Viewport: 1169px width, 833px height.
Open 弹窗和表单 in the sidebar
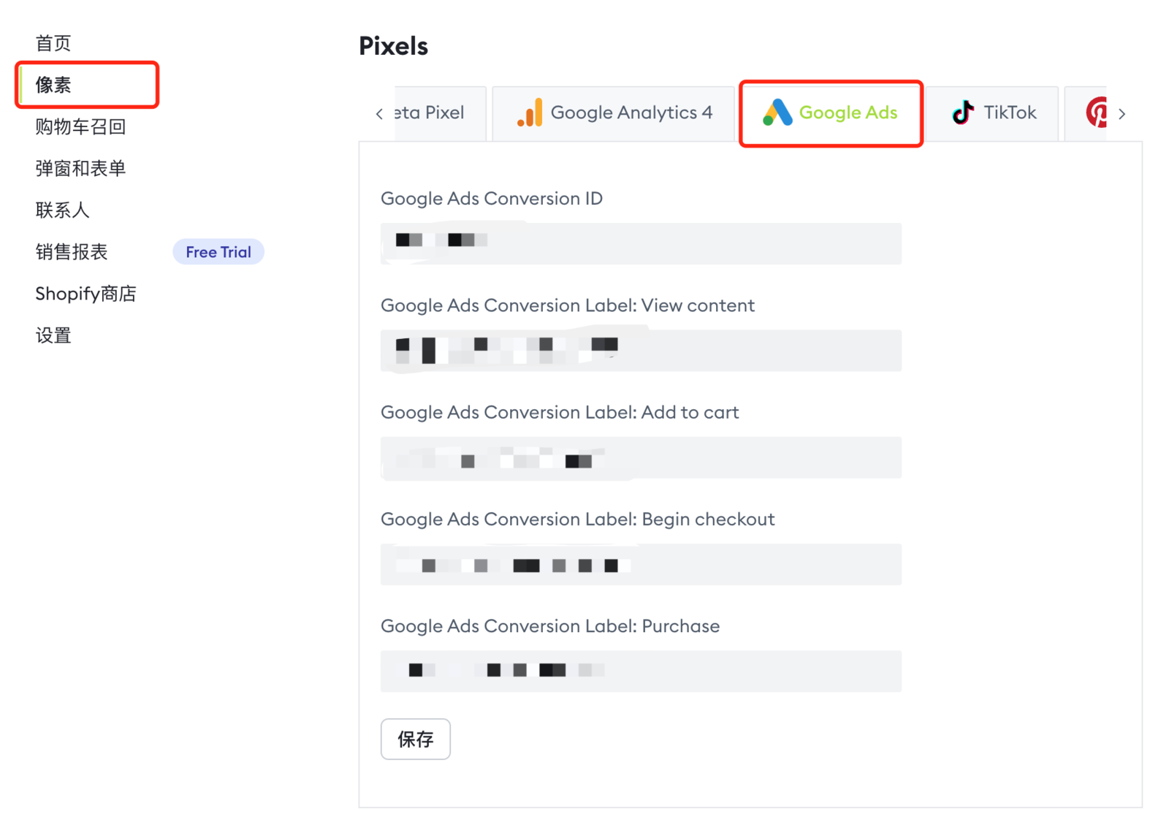pos(80,168)
